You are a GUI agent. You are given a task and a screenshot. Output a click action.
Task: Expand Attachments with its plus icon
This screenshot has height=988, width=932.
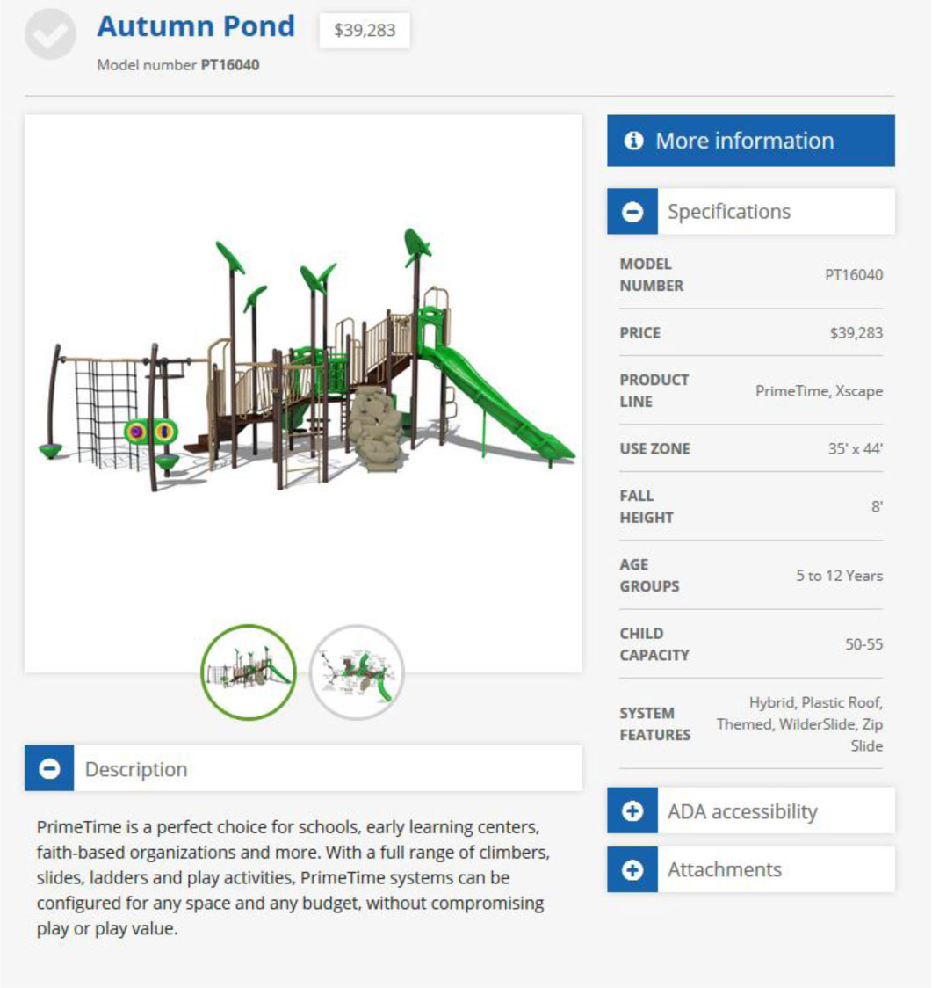point(632,869)
